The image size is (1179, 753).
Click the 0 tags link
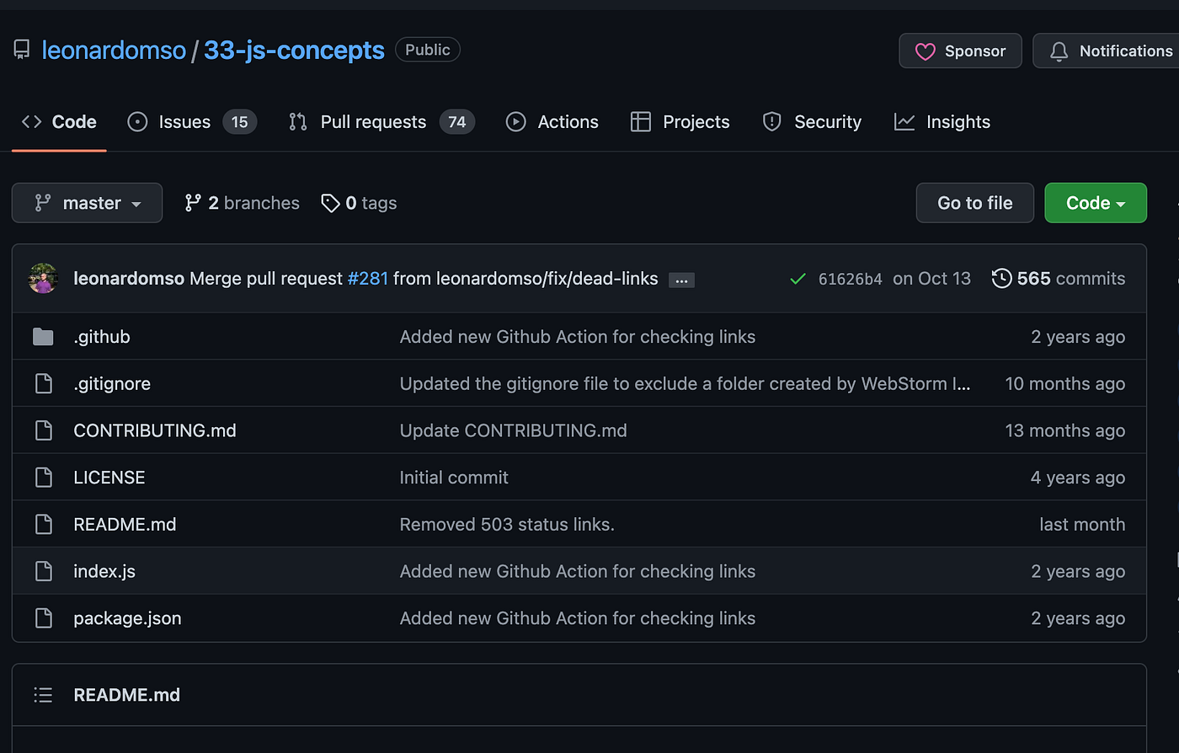tap(359, 203)
